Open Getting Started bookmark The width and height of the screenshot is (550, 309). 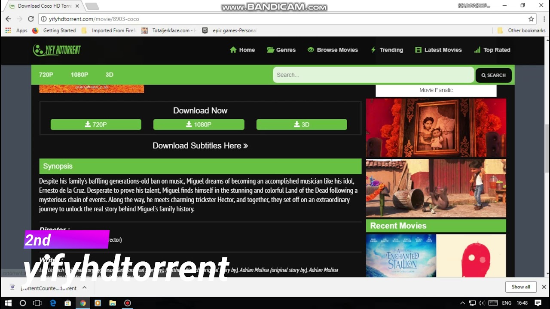[54, 30]
